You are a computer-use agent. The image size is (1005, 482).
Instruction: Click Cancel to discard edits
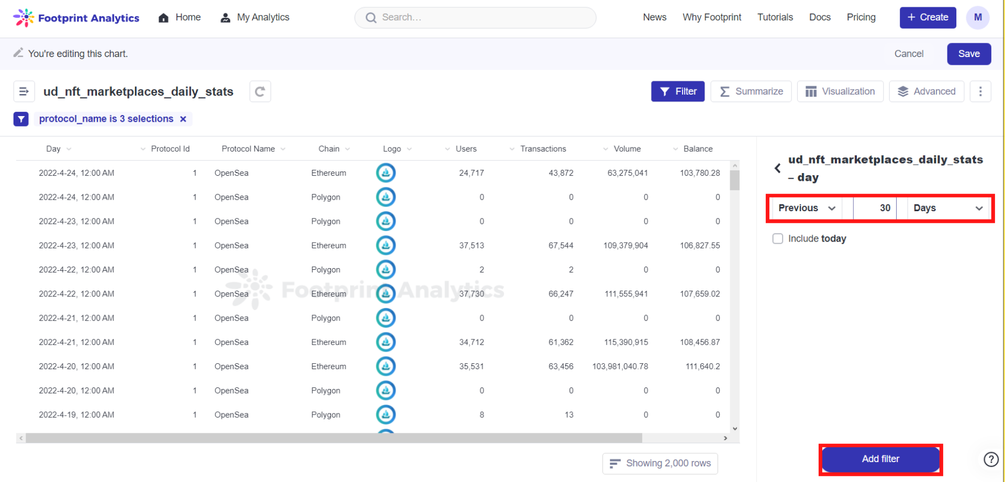click(x=909, y=54)
